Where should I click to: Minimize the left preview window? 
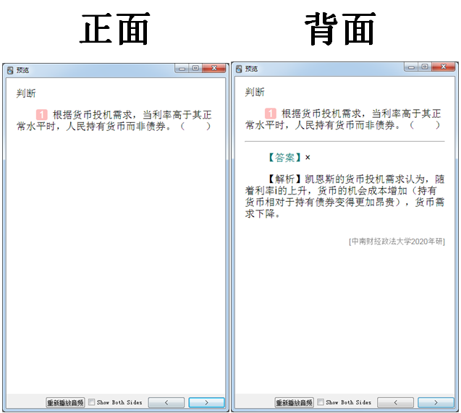pos(182,69)
